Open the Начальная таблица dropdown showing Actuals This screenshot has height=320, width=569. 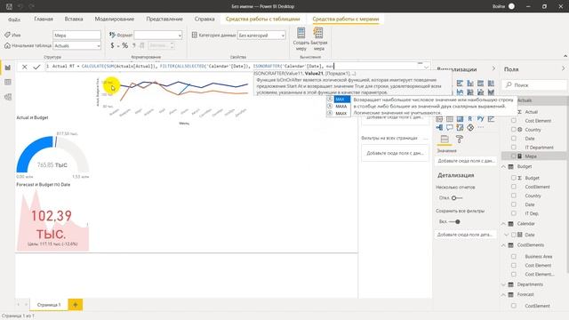[77, 45]
